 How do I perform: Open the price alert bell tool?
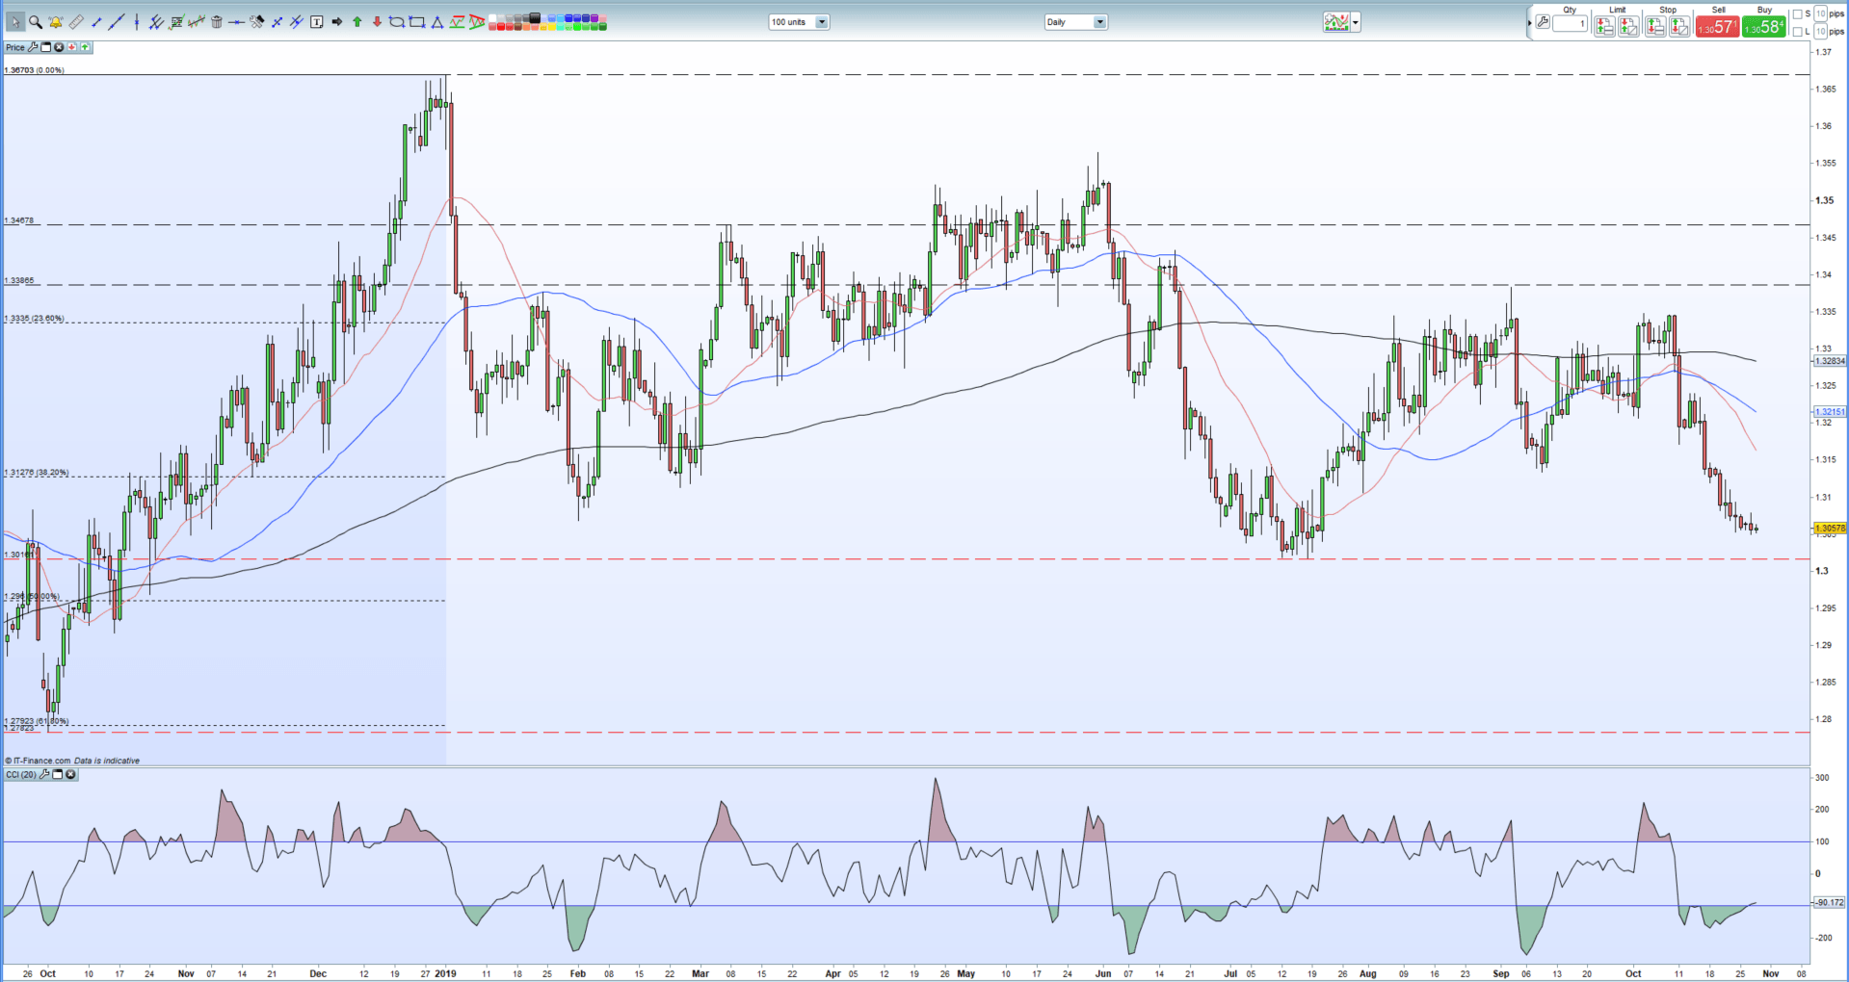coord(56,22)
